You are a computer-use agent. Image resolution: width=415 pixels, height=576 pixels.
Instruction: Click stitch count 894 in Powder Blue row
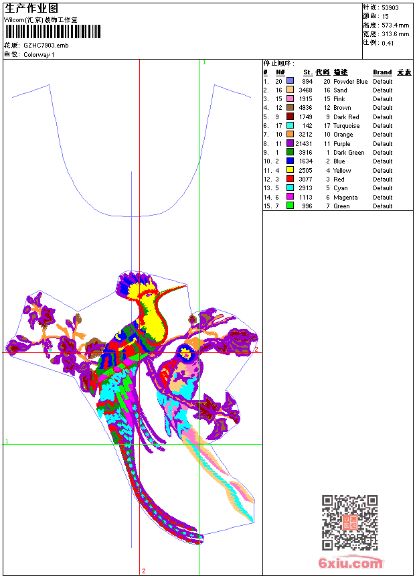307,82
